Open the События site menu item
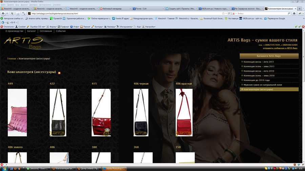The width and height of the screenshot is (305, 171). coord(61,31)
